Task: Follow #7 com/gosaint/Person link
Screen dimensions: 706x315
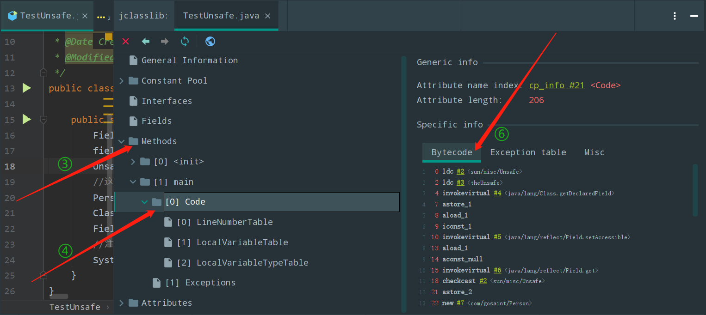Action: coord(460,303)
